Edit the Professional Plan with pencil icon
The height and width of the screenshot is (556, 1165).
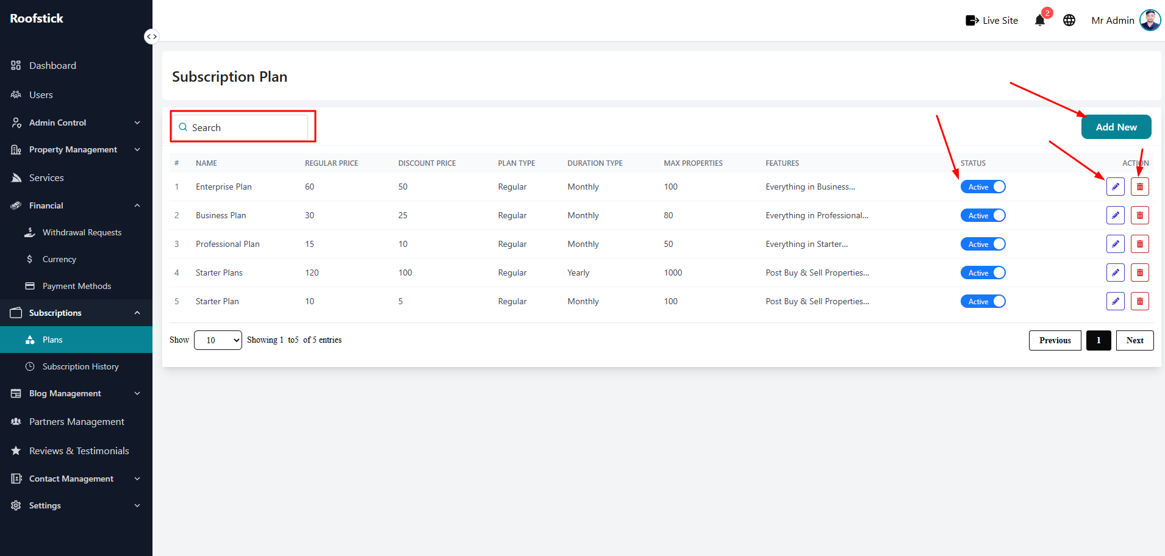pyautogui.click(x=1115, y=244)
